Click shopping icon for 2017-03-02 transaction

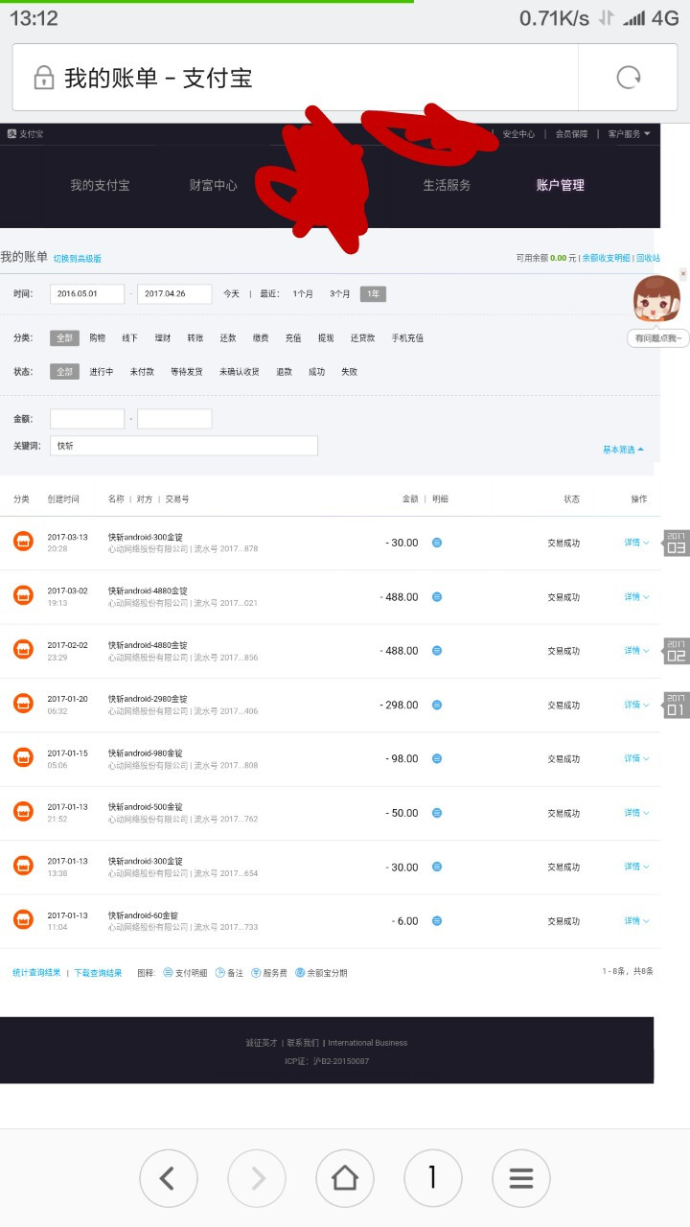point(23,596)
